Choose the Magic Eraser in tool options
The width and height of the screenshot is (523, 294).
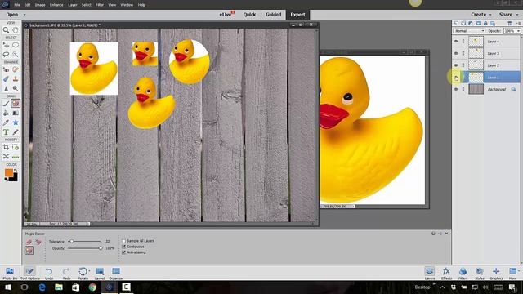point(29,251)
